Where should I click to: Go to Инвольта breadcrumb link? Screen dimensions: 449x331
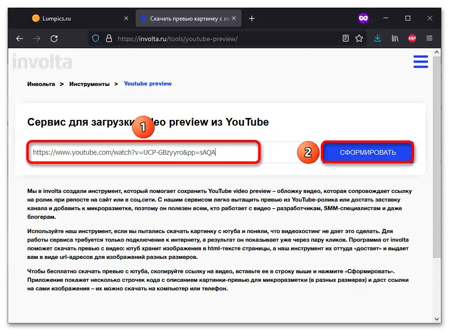click(41, 84)
